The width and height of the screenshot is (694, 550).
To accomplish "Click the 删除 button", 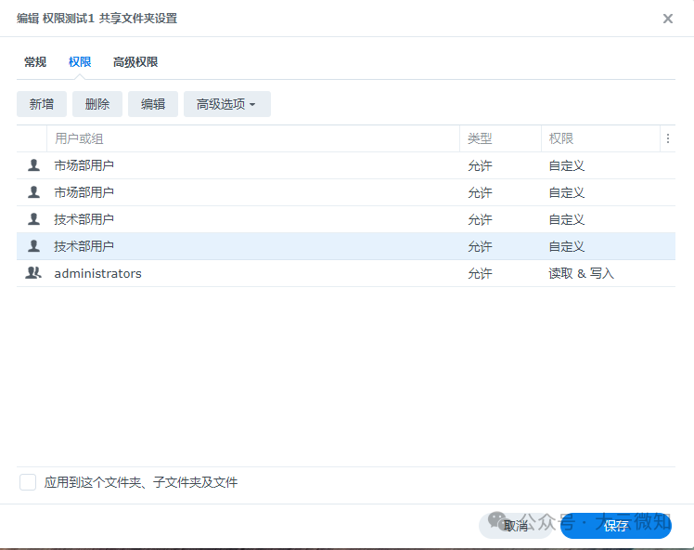I will click(97, 104).
